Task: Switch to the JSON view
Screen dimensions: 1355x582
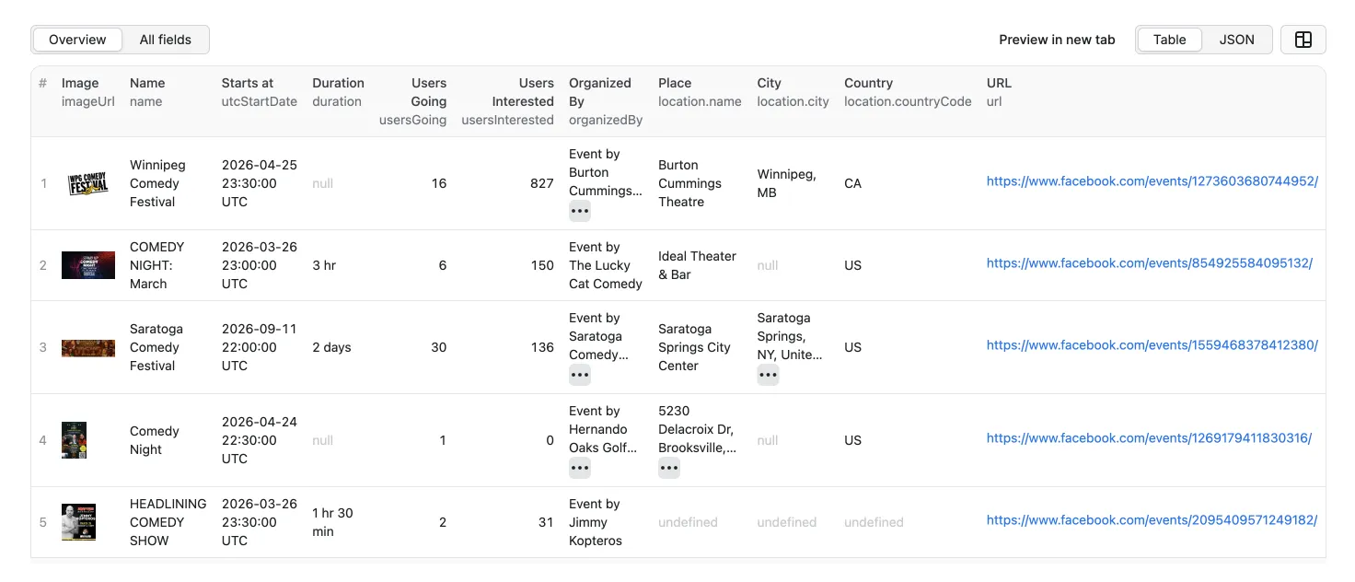Action: (1236, 40)
